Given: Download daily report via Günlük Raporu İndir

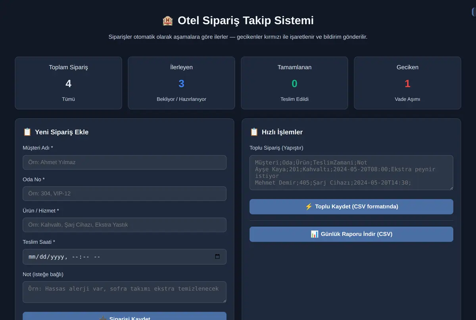Looking at the screenshot, I should pyautogui.click(x=351, y=234).
